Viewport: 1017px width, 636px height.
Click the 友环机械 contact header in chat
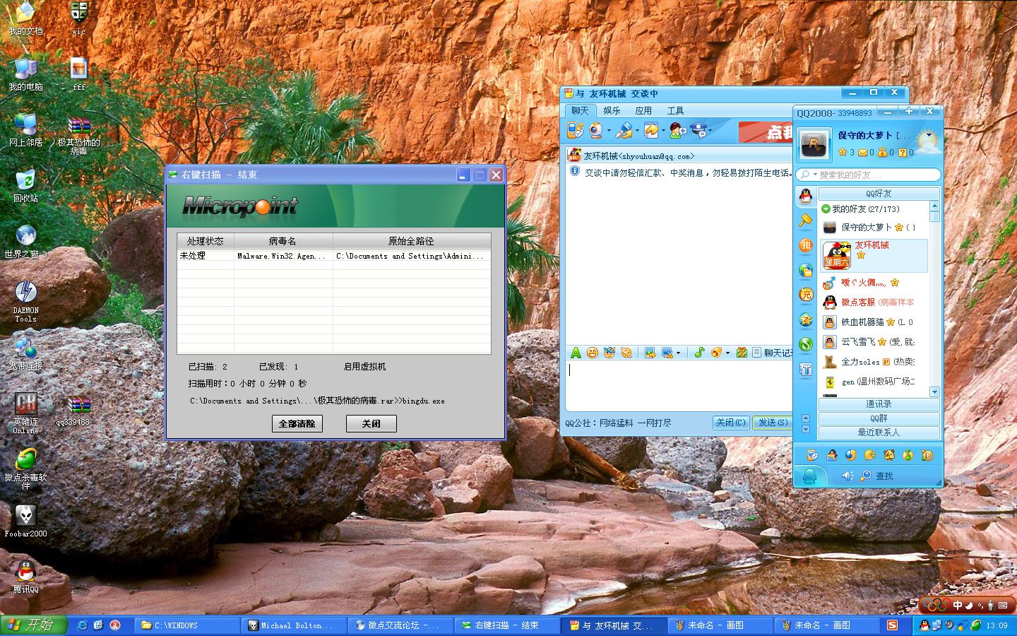tap(638, 156)
